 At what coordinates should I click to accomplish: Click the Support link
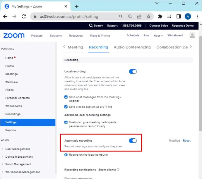coord(112,26)
